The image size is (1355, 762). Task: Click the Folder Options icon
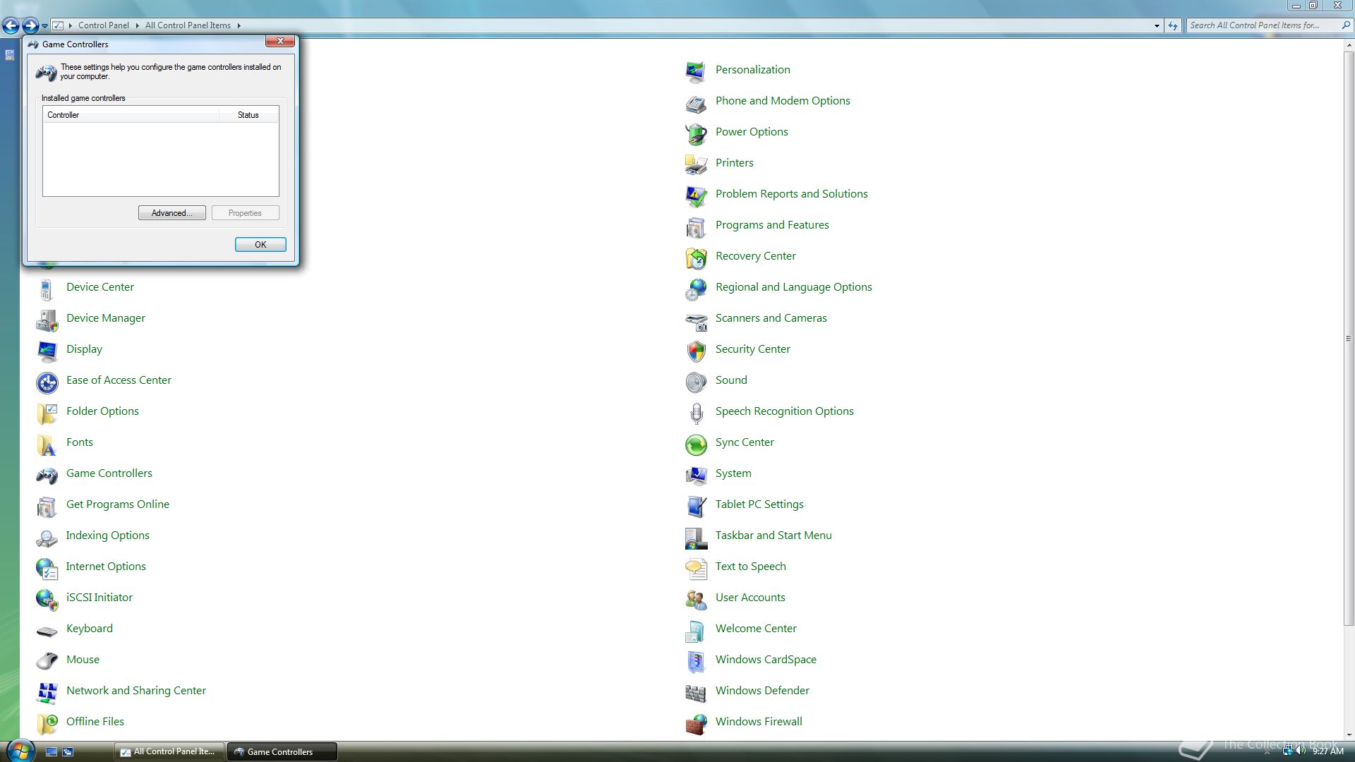[x=47, y=412]
